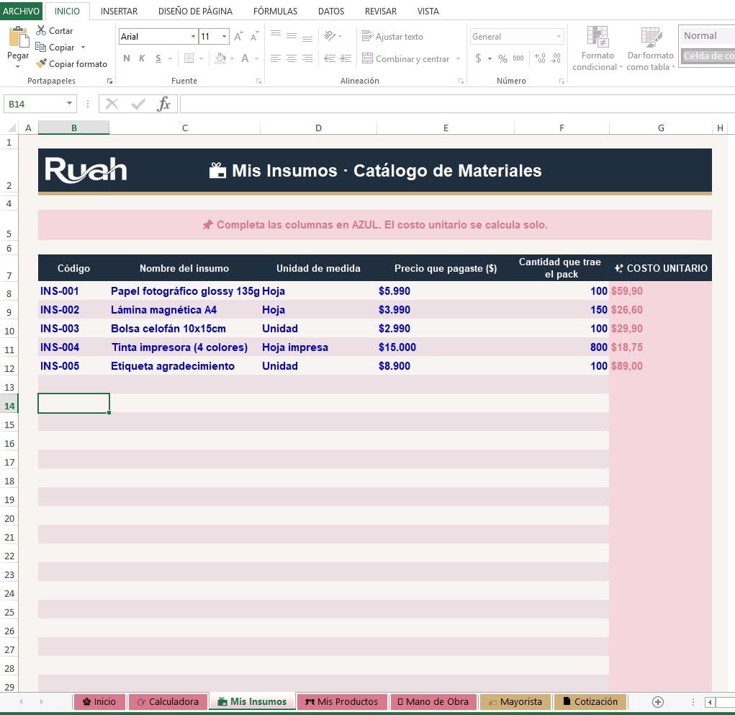This screenshot has height=715, width=735.
Task: Apply percent style
Action: 503,58
